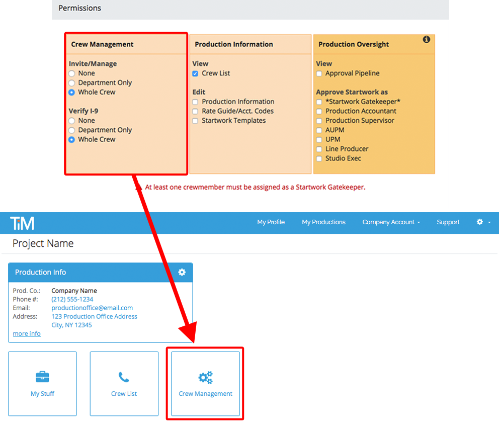Click the more info link
The width and height of the screenshot is (499, 442).
click(27, 333)
